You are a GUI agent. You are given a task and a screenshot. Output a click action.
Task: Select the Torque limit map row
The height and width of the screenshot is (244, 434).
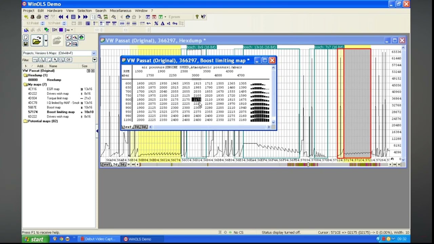(x=59, y=98)
